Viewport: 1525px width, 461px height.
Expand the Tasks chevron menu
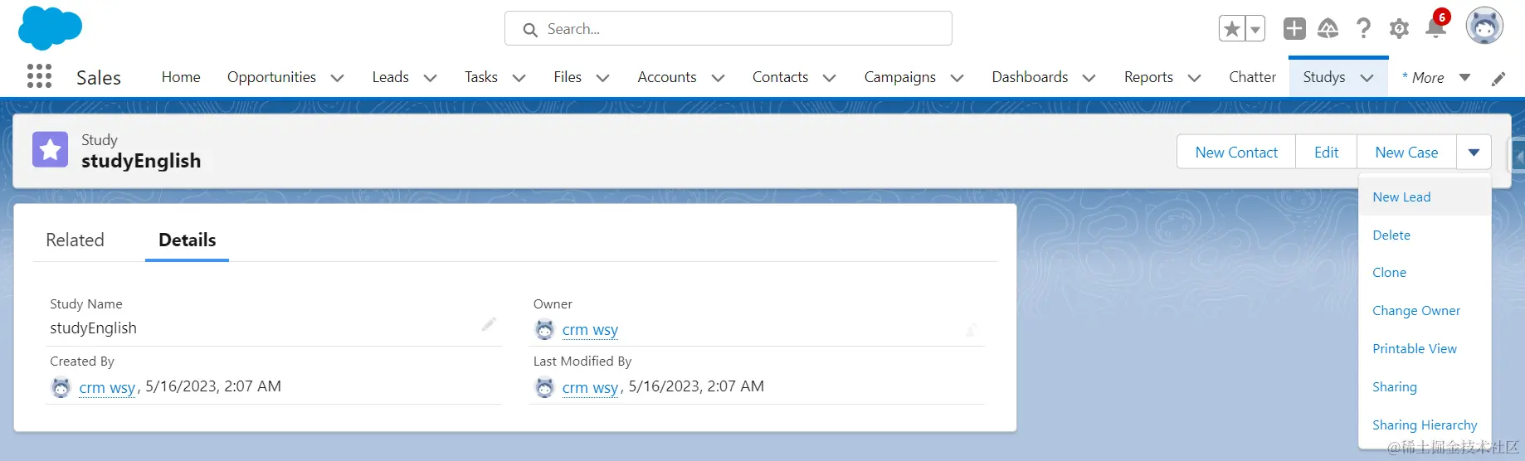519,78
